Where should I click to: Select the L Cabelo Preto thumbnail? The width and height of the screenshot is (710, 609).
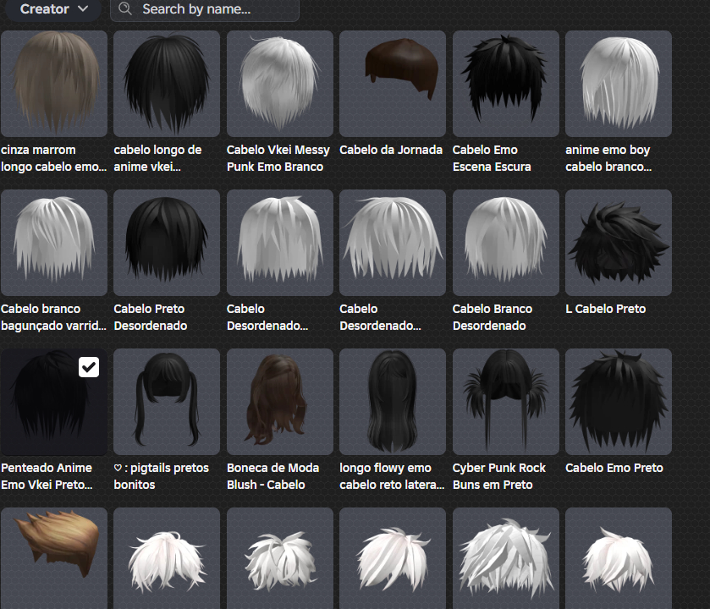(619, 243)
